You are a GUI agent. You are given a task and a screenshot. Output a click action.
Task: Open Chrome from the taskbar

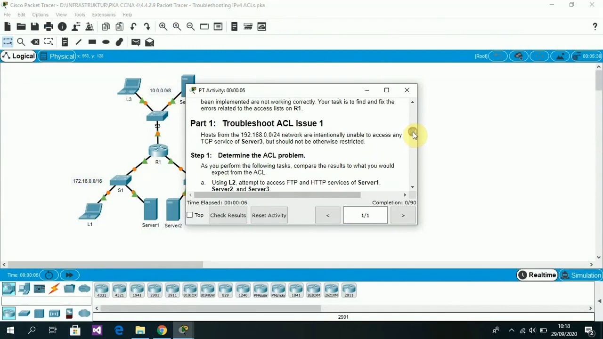point(162,330)
